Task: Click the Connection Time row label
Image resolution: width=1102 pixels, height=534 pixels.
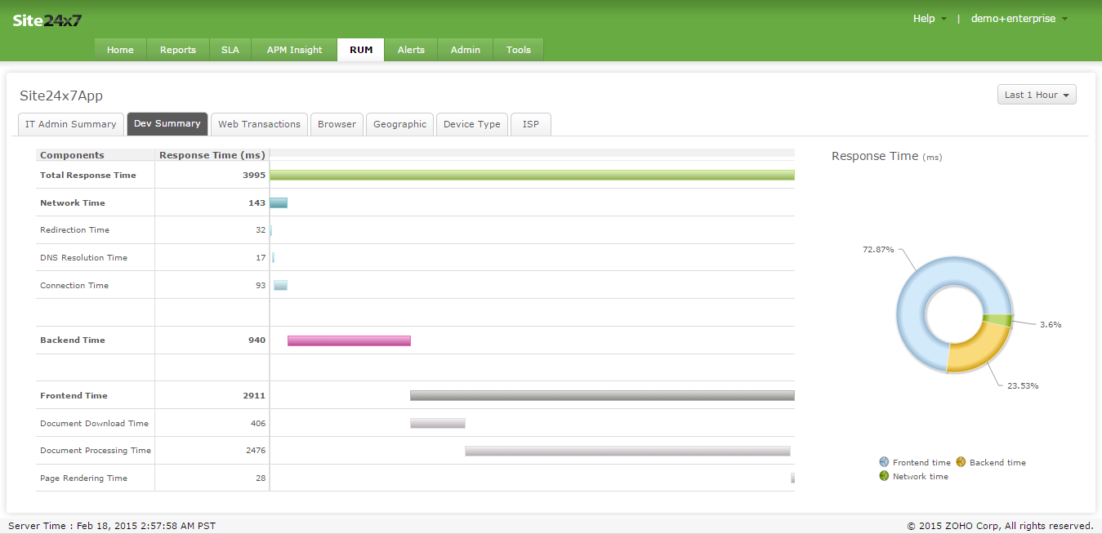Action: tap(74, 286)
